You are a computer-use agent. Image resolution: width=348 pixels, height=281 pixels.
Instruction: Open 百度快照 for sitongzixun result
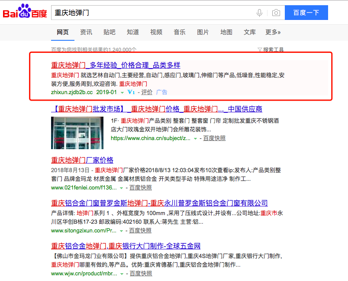tap(140, 231)
